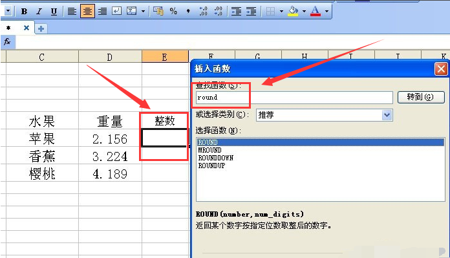Select MROUND in the function list
The width and height of the screenshot is (450, 258).
pyautogui.click(x=320, y=150)
